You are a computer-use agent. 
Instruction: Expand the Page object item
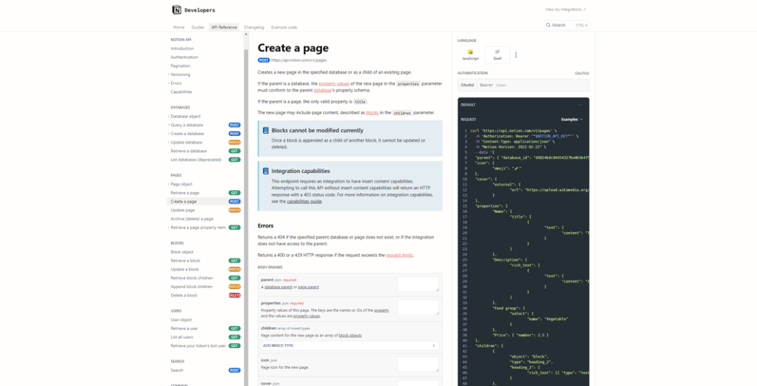[168, 184]
